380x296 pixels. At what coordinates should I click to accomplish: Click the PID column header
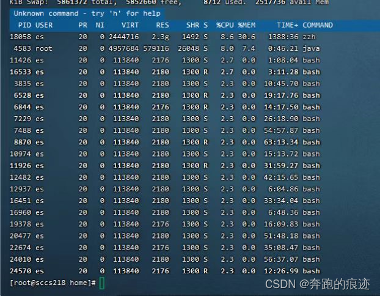coord(24,25)
